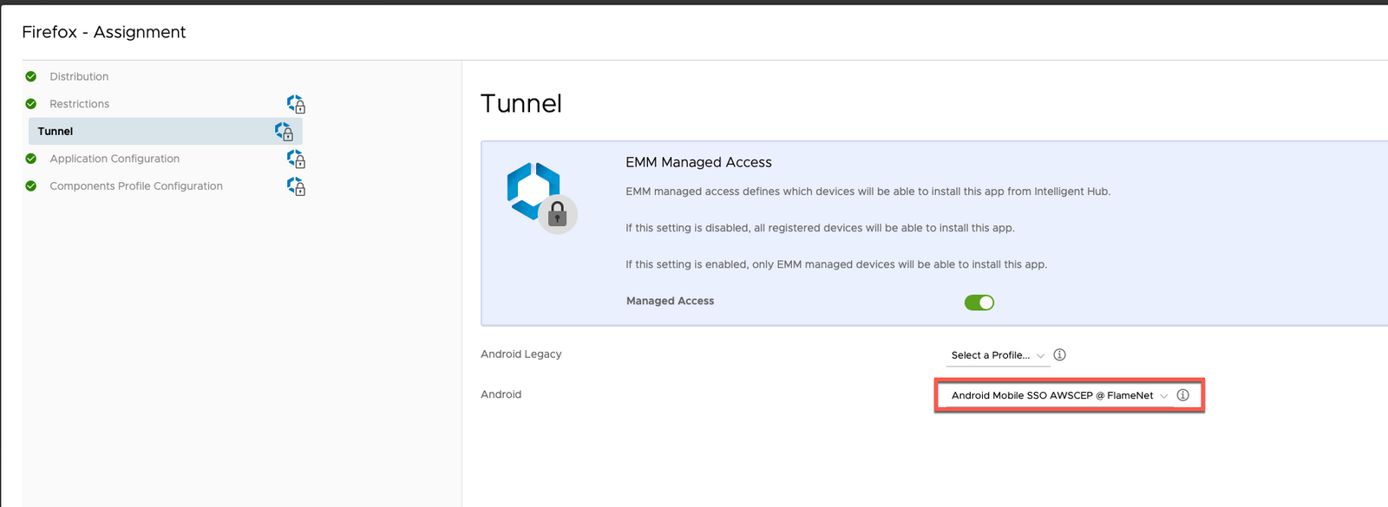Click the lock icon next to Application Configuration

296,159
